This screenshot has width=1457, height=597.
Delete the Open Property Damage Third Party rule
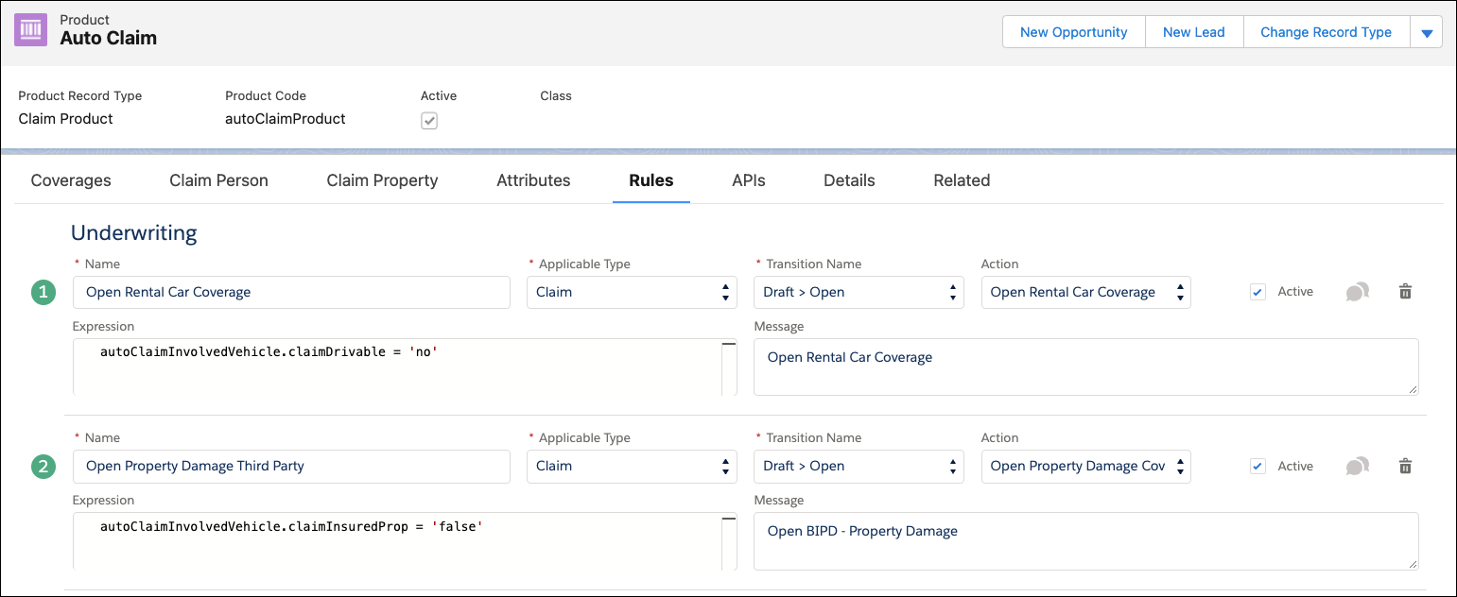click(x=1405, y=466)
